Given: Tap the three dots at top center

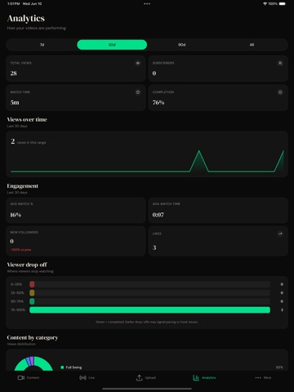Looking at the screenshot, I should (147, 4).
